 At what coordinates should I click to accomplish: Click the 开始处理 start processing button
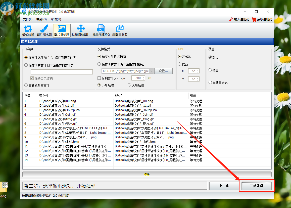pyautogui.click(x=257, y=186)
